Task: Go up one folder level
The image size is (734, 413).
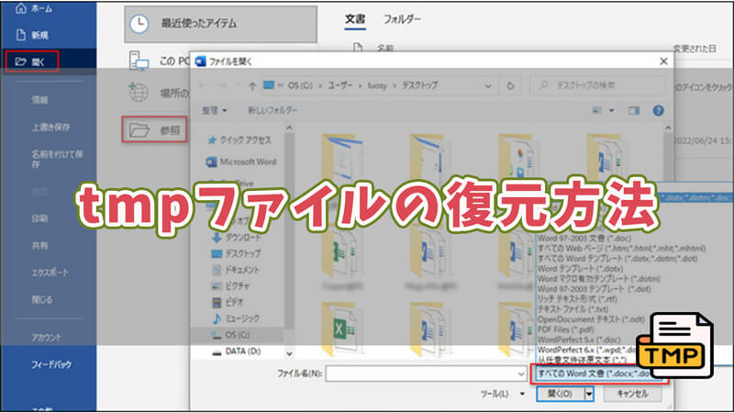Action: (x=252, y=85)
